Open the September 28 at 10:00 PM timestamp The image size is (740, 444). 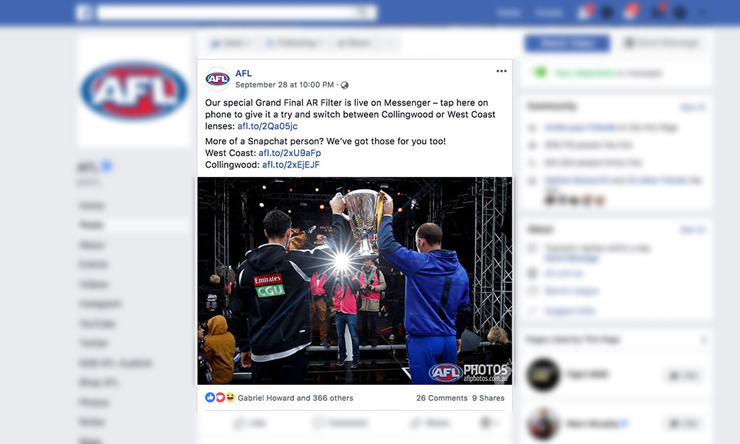point(285,85)
